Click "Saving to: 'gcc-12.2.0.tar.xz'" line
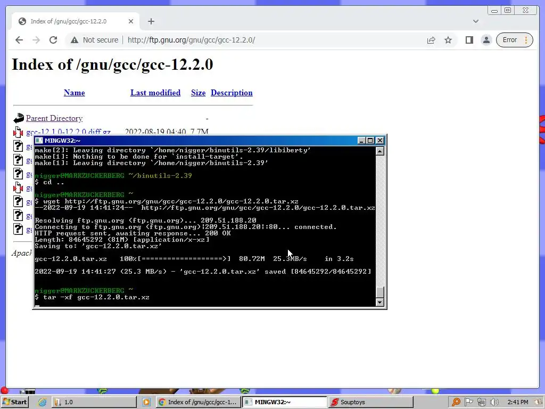 coord(98,246)
